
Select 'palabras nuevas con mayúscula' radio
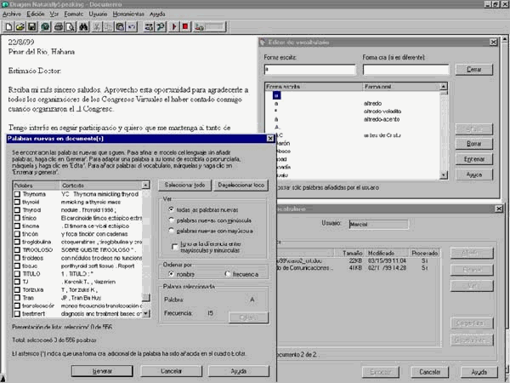pyautogui.click(x=171, y=231)
